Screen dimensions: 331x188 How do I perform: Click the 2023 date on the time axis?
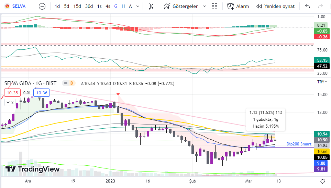point(110,181)
